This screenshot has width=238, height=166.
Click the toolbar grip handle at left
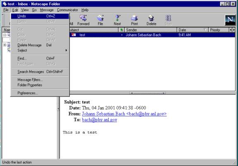pos(2,20)
